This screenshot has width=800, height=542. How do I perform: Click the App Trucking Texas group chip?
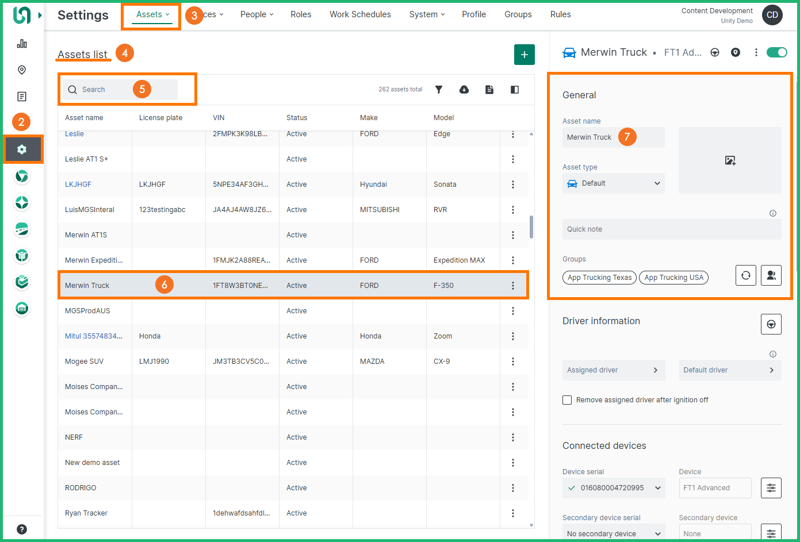point(599,278)
